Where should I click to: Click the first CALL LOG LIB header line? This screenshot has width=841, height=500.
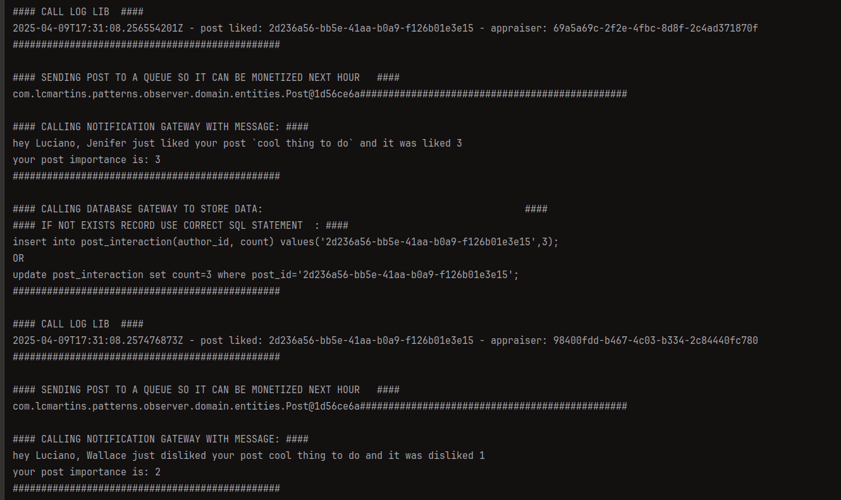pos(78,11)
